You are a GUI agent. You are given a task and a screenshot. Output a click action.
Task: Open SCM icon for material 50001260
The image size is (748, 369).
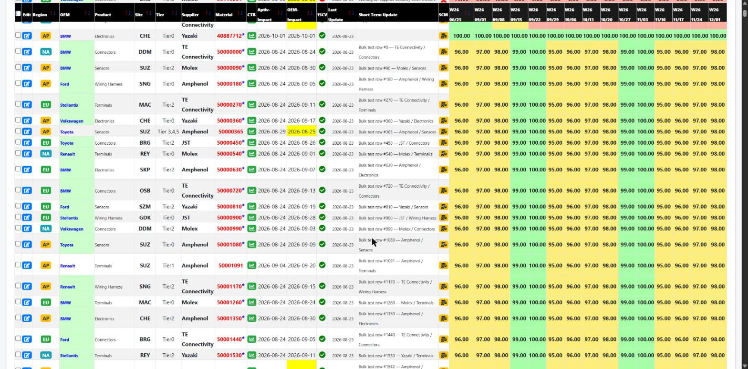click(444, 302)
